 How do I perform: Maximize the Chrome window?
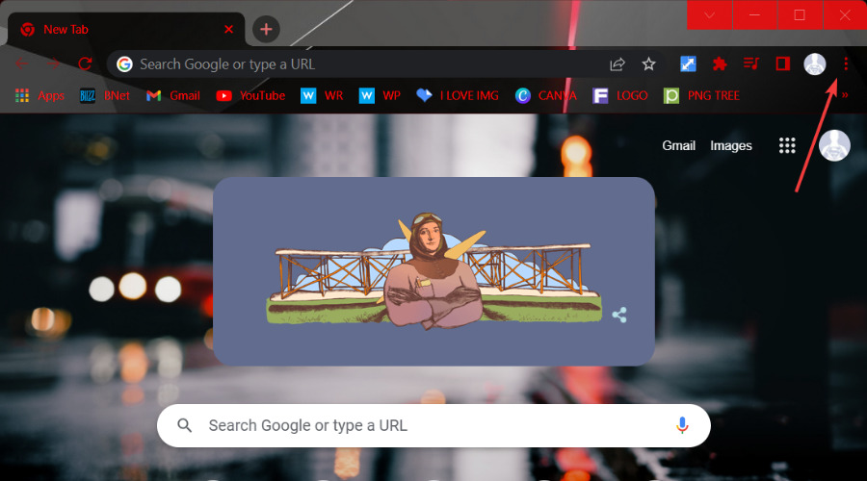[x=800, y=14]
